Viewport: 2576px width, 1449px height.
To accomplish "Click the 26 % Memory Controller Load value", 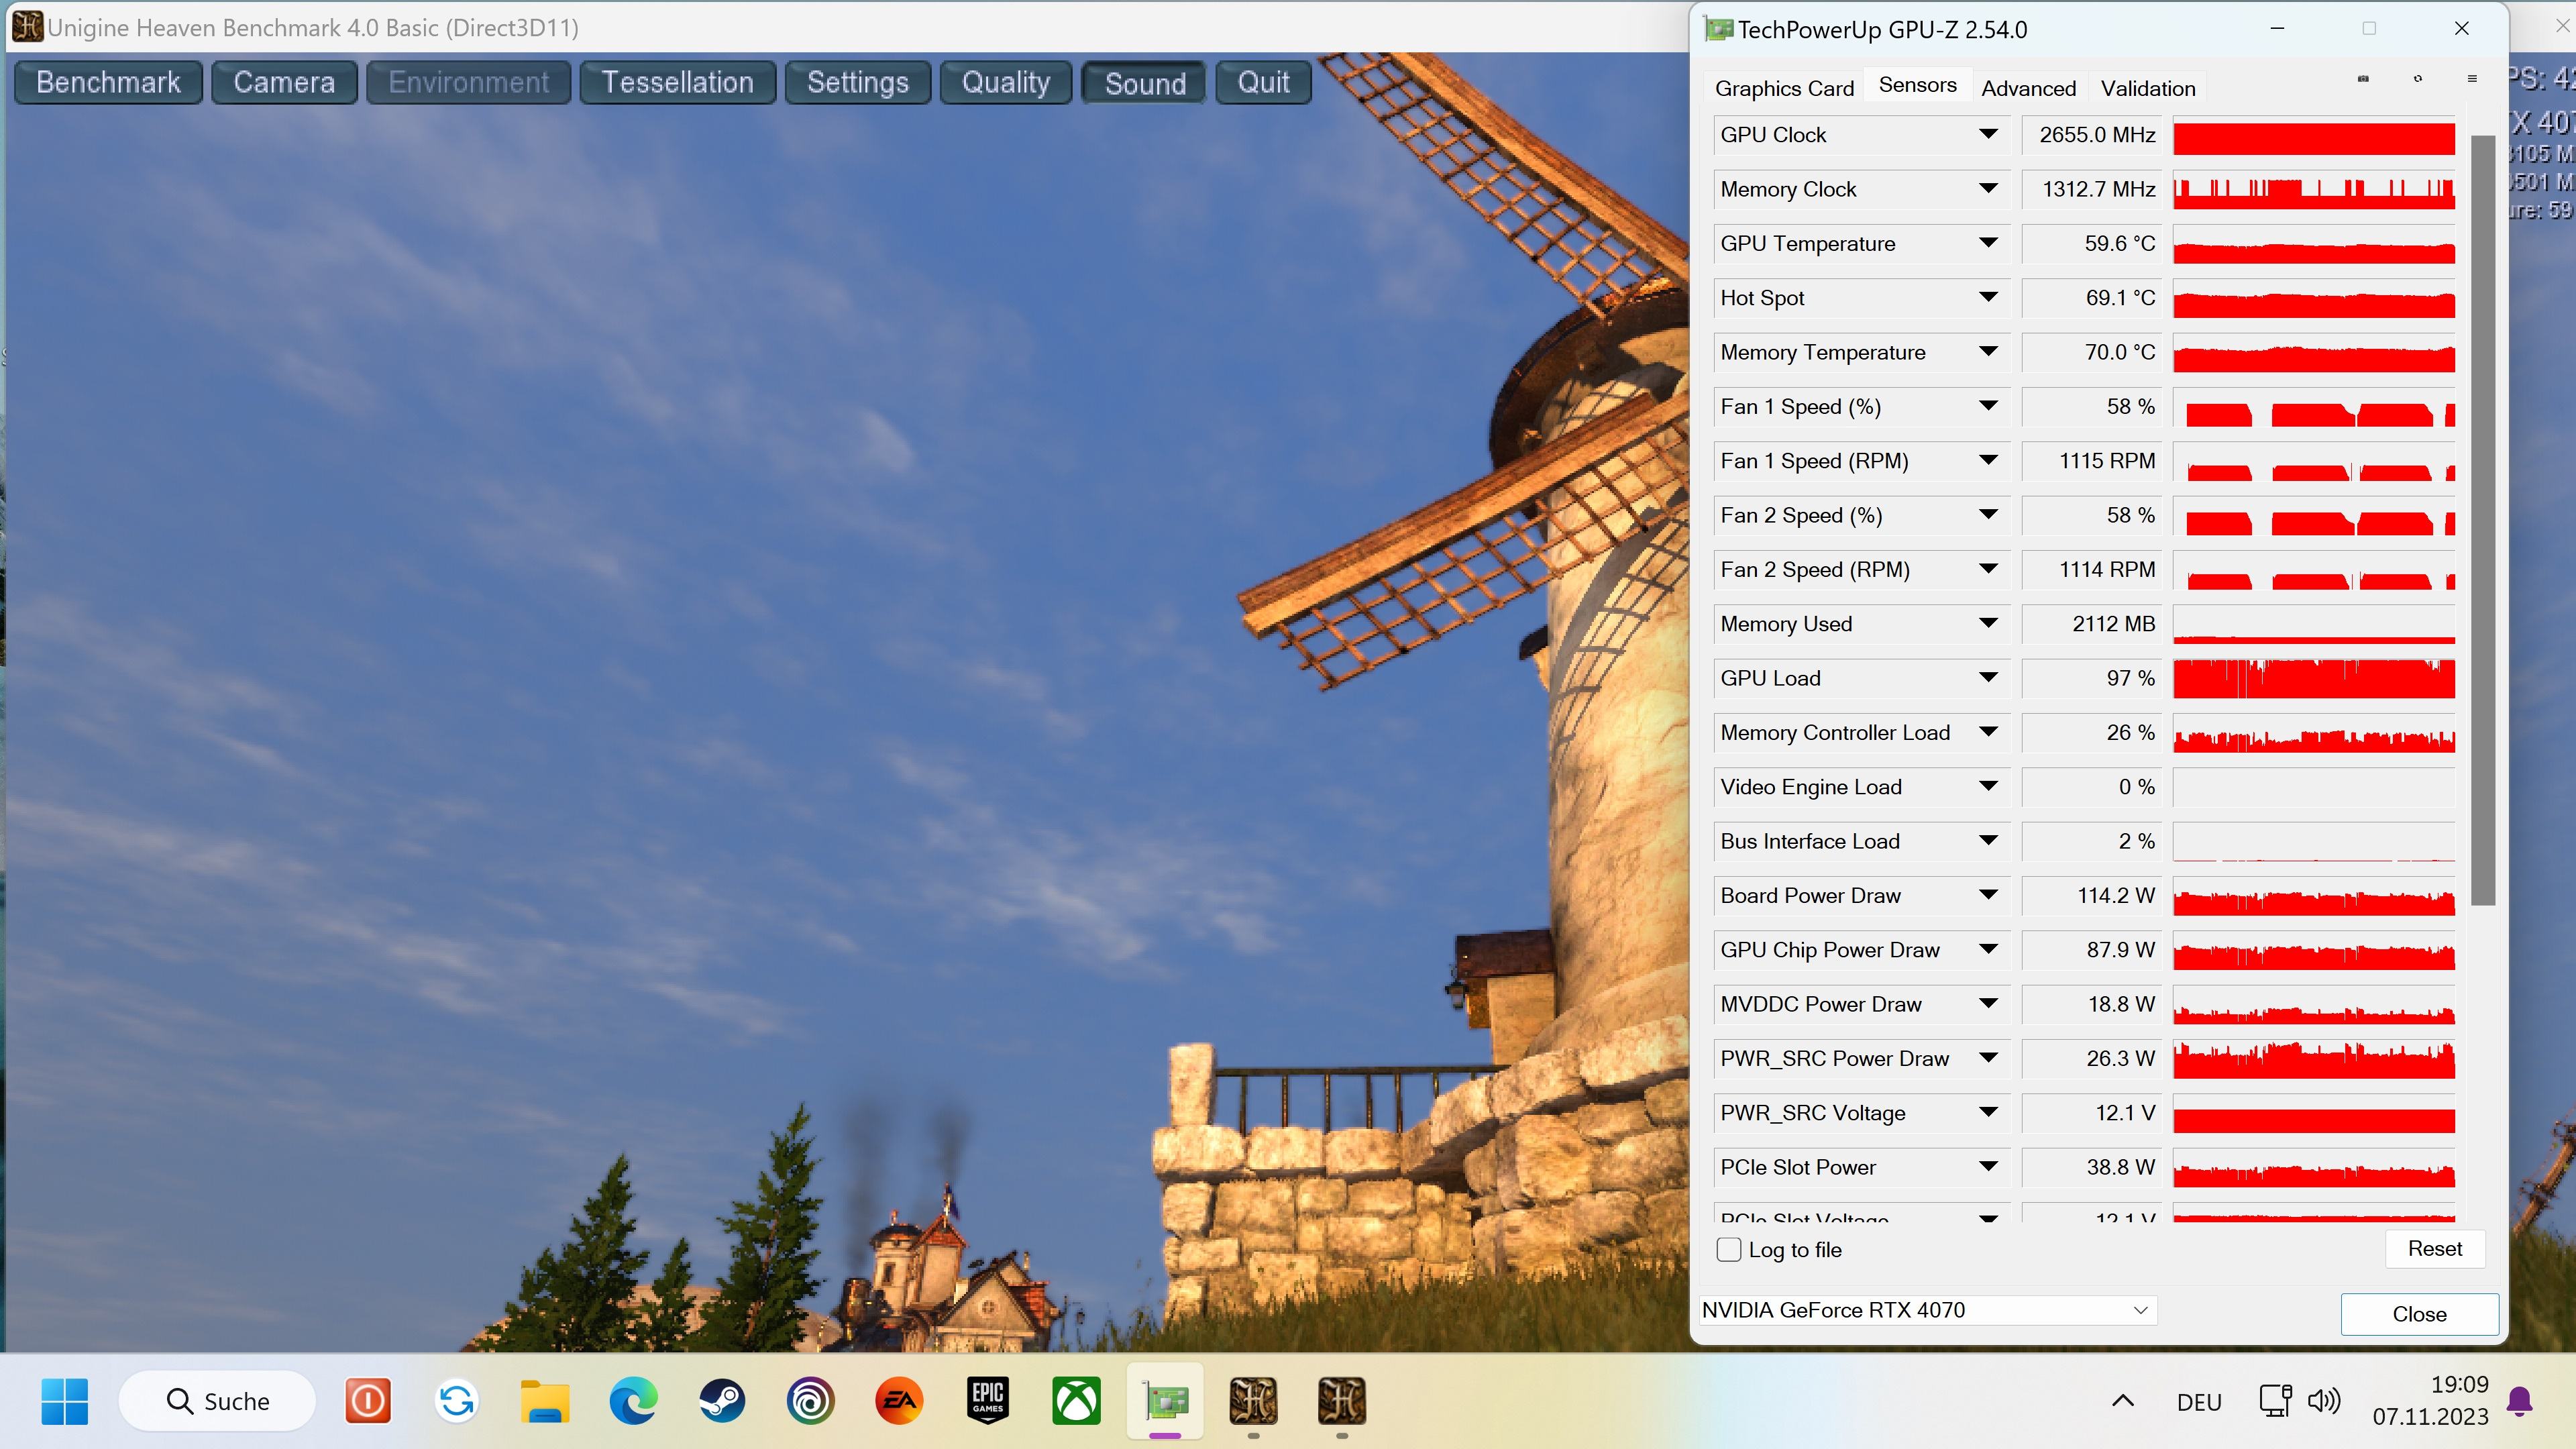I will [2092, 732].
